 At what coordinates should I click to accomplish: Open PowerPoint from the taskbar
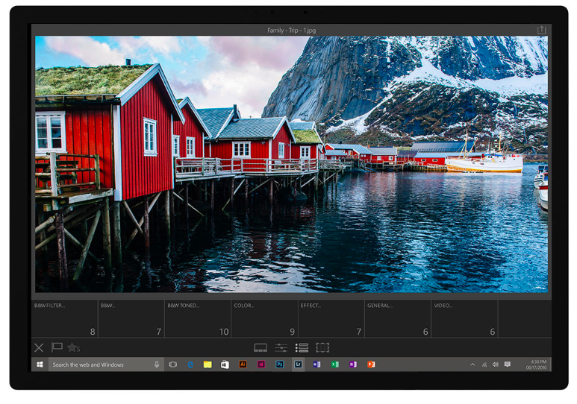tap(371, 364)
